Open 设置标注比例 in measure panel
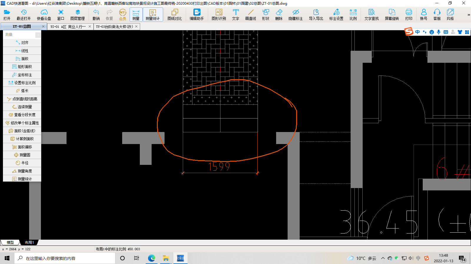 click(22, 83)
